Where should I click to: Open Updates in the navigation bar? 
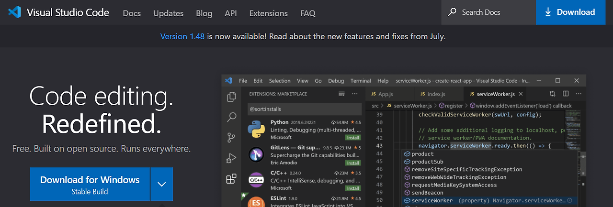coord(169,13)
